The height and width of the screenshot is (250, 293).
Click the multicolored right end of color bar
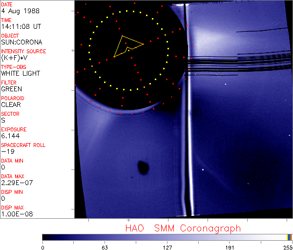290,237
